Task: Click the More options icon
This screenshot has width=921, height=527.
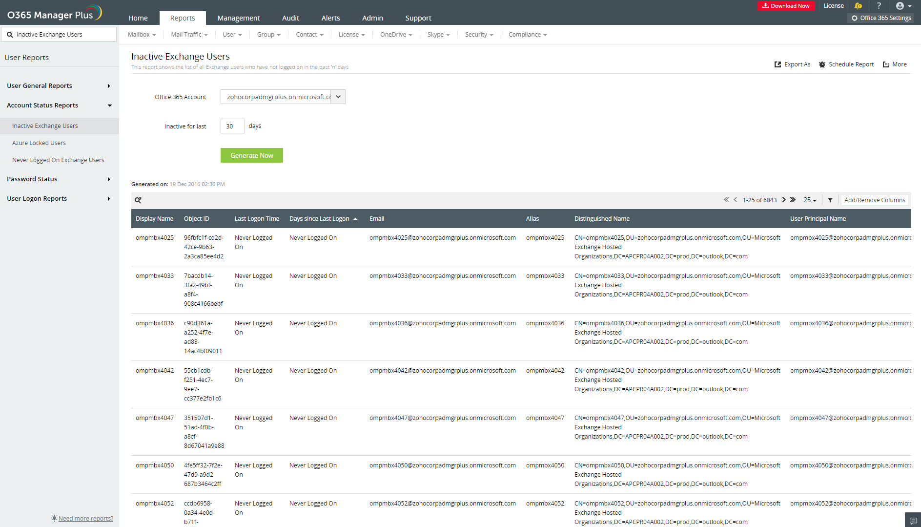Action: pyautogui.click(x=886, y=64)
